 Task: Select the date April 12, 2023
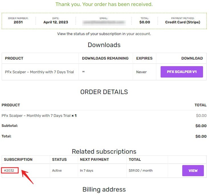(x=56, y=22)
